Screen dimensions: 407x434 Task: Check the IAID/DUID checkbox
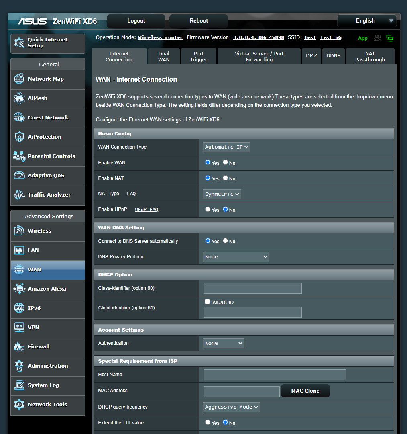point(207,302)
